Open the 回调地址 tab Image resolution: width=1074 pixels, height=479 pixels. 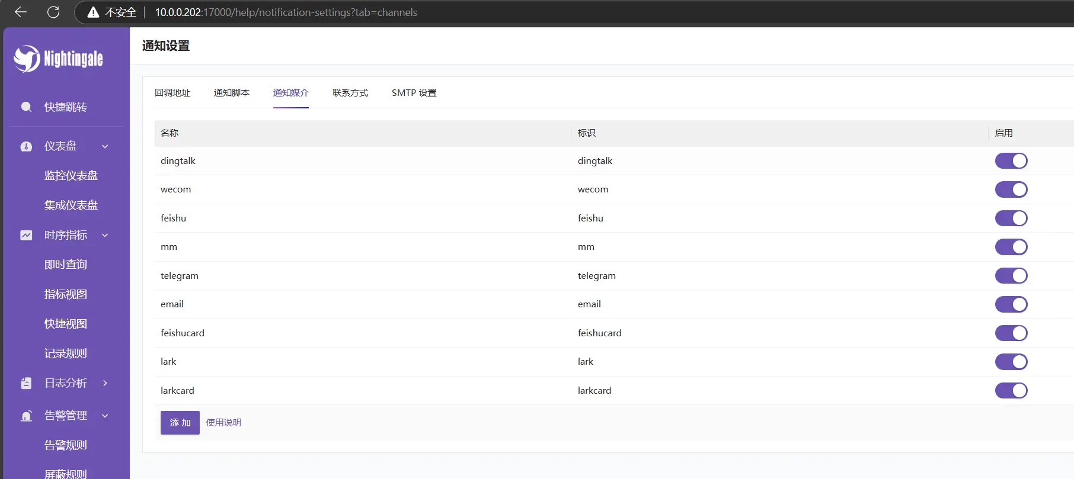coord(172,93)
